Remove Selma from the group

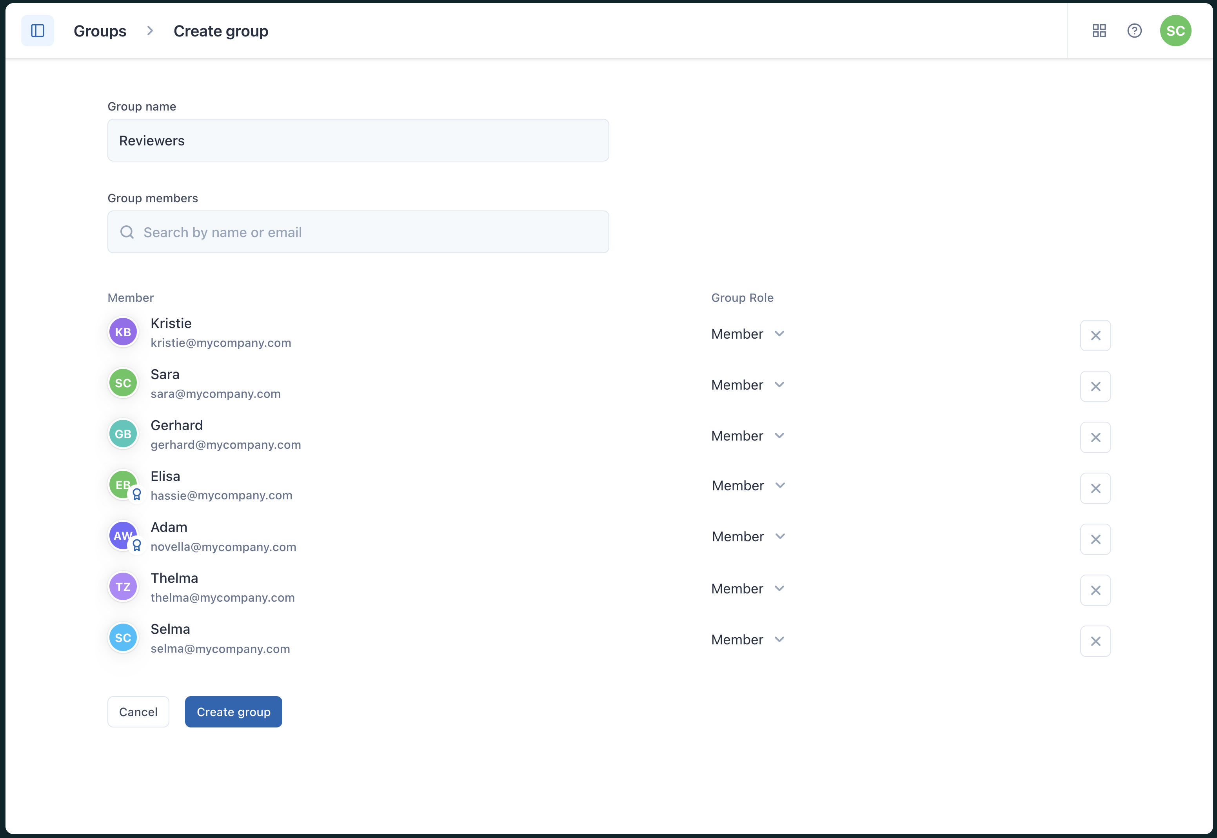tap(1095, 641)
